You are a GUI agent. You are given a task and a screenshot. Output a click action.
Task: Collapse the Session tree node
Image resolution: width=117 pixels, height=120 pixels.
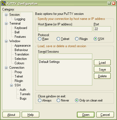6,15
